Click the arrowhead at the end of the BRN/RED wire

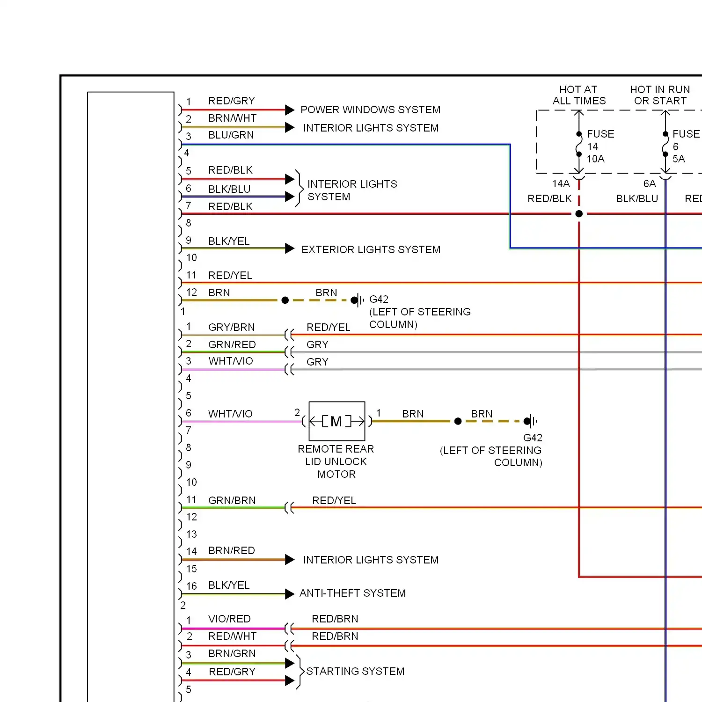290,560
